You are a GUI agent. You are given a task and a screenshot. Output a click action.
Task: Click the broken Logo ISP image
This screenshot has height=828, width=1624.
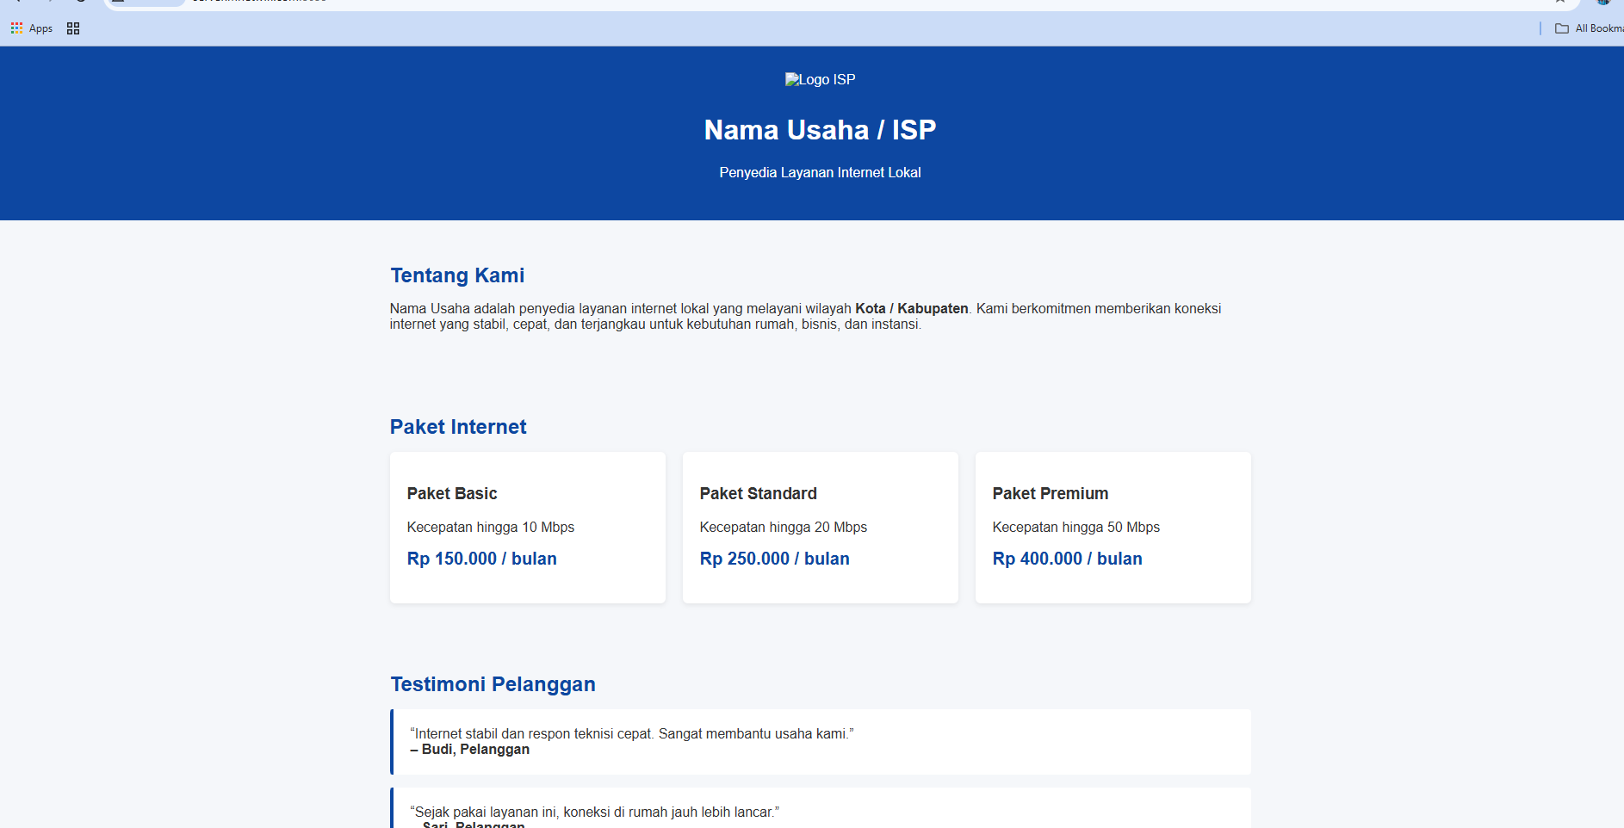pyautogui.click(x=820, y=79)
